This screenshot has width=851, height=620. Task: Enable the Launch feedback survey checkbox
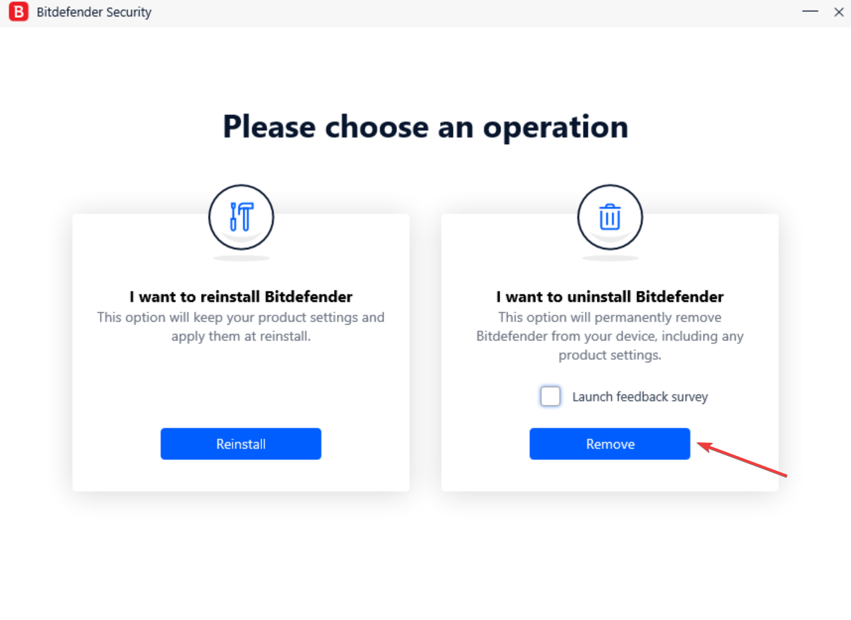[550, 397]
